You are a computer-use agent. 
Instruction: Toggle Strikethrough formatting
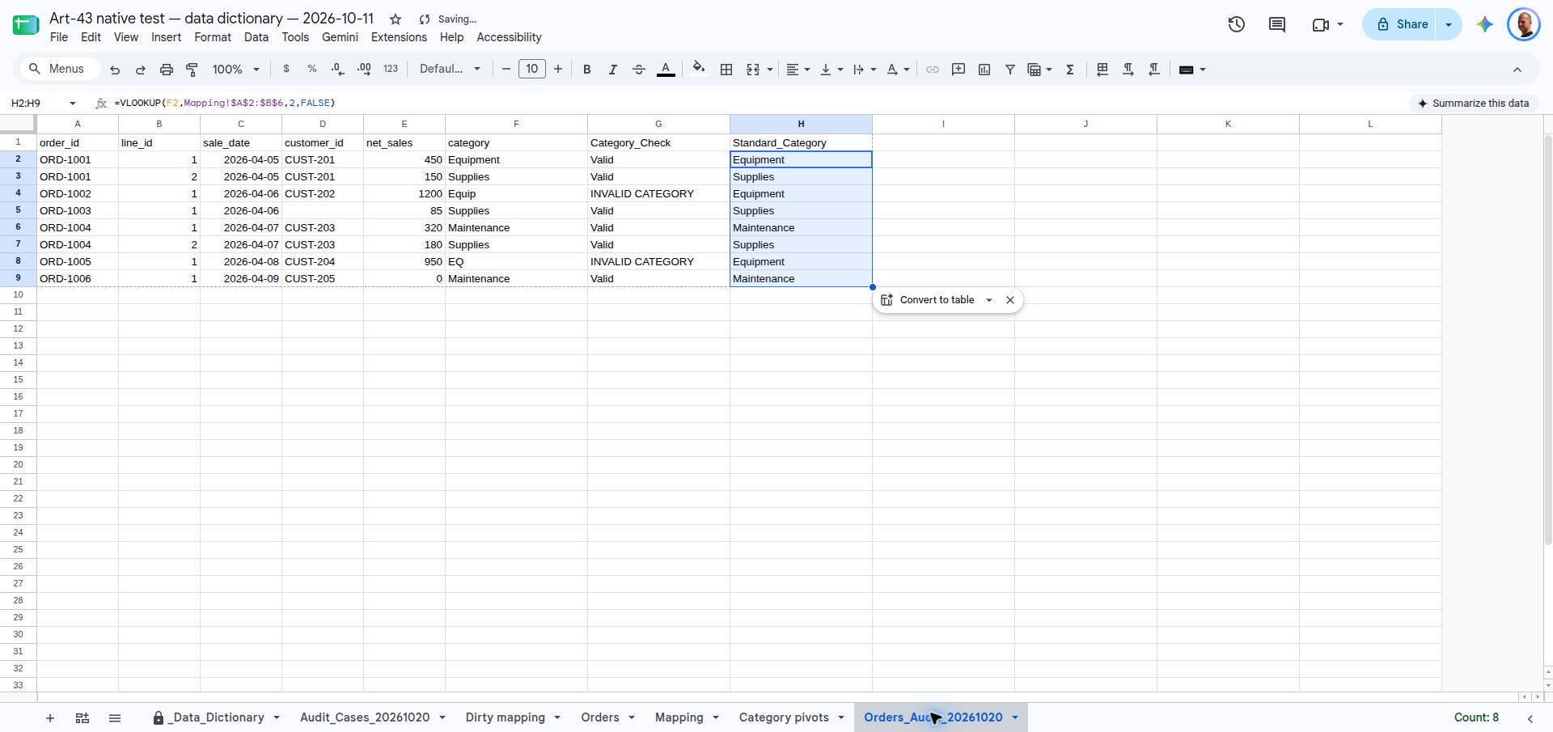click(x=639, y=70)
